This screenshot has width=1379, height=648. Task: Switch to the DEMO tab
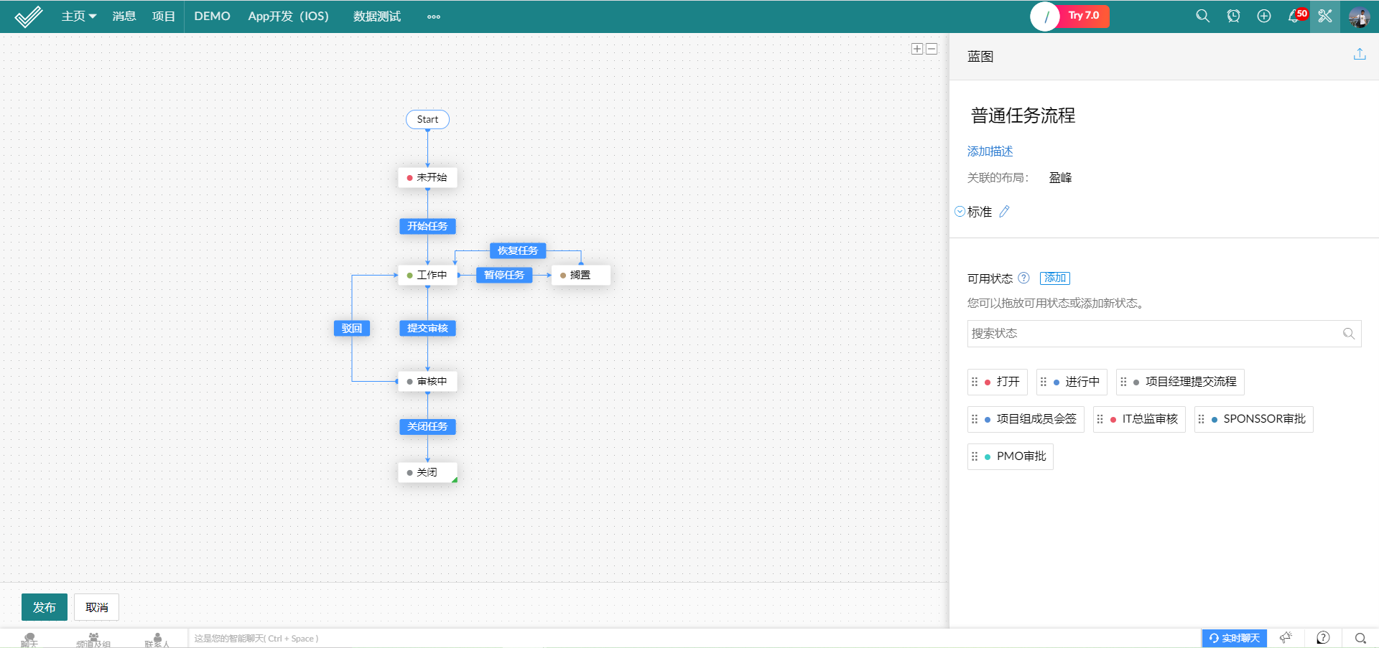click(x=212, y=16)
